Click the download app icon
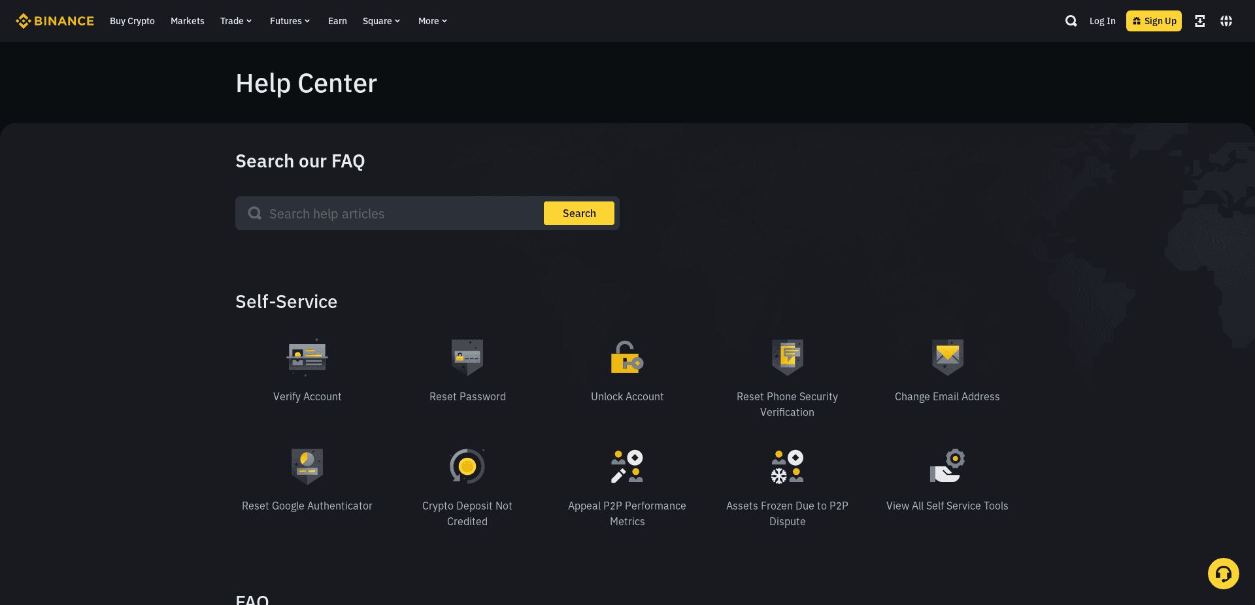Screen dimensions: 1255x605 click(1200, 21)
